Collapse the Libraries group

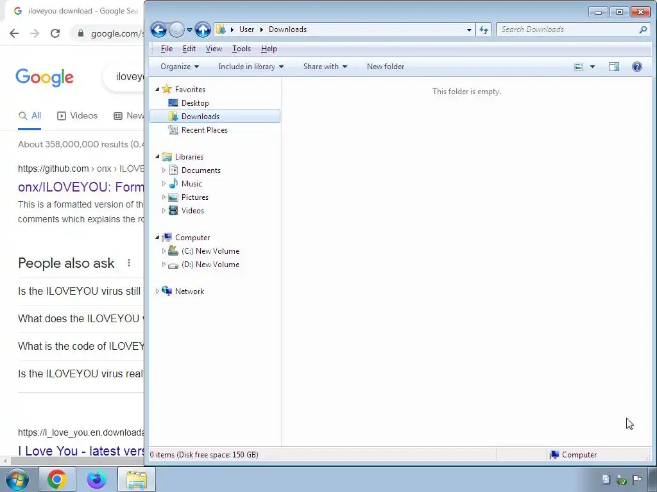(x=158, y=157)
